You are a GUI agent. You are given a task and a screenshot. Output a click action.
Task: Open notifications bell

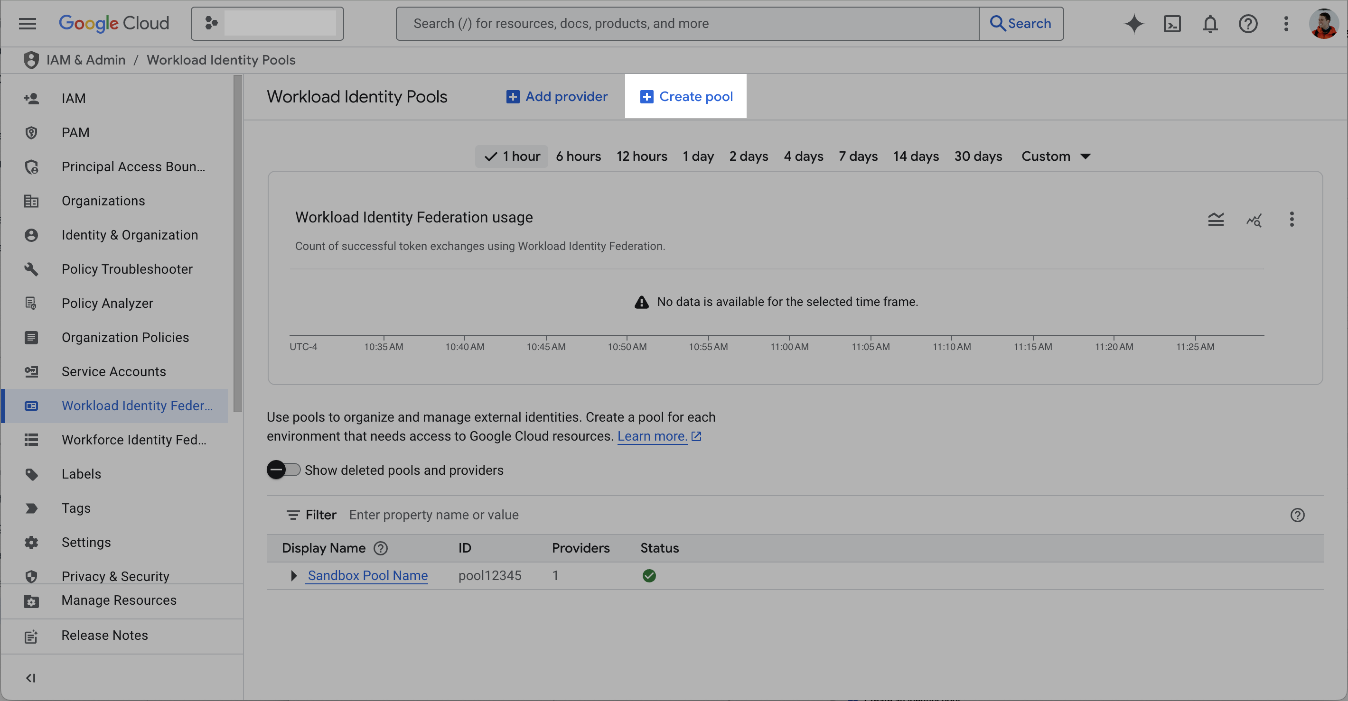[x=1210, y=24]
